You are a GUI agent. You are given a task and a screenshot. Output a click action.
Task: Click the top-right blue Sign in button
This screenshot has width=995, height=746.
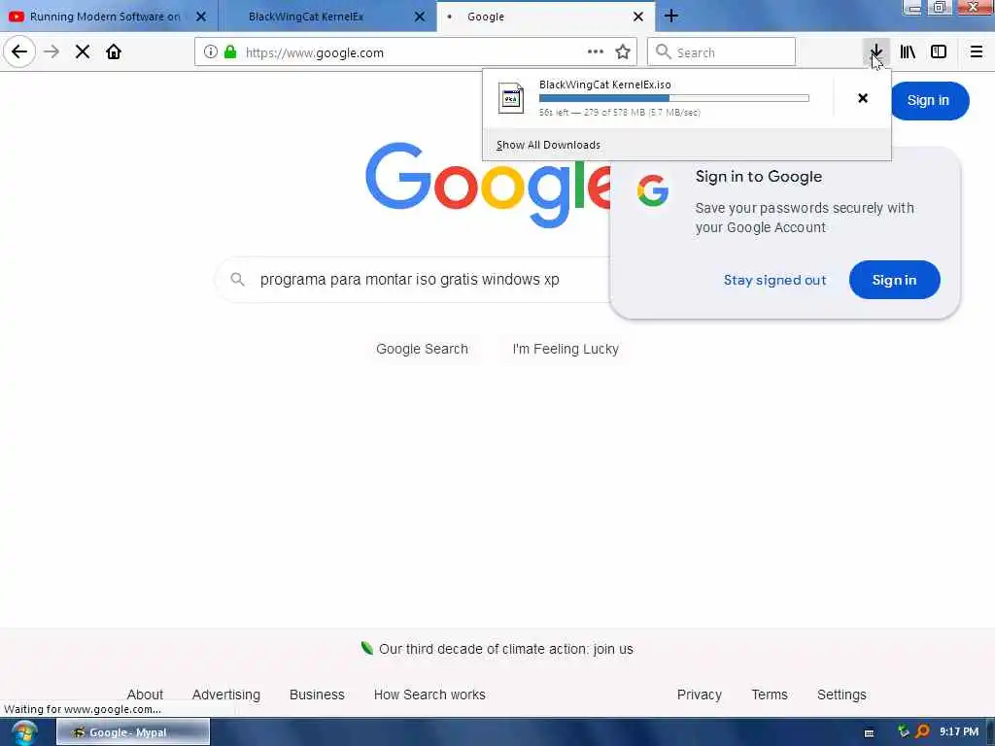click(930, 101)
